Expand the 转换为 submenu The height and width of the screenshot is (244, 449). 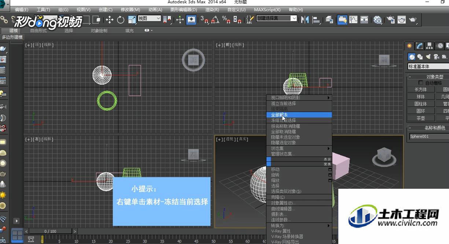click(299, 226)
